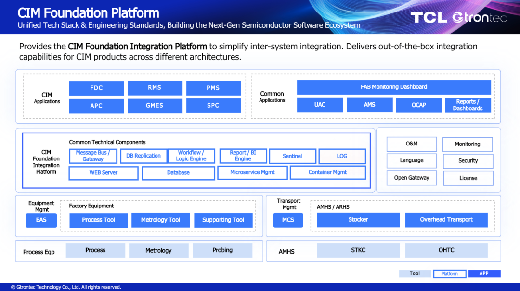
Task: Click 'Common Applications' group label
Action: (272, 97)
